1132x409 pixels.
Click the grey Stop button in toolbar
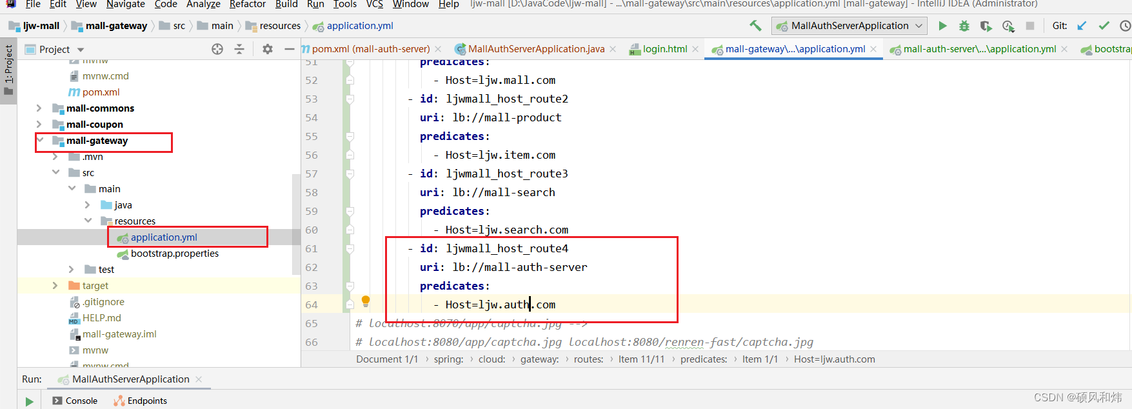coord(1030,26)
